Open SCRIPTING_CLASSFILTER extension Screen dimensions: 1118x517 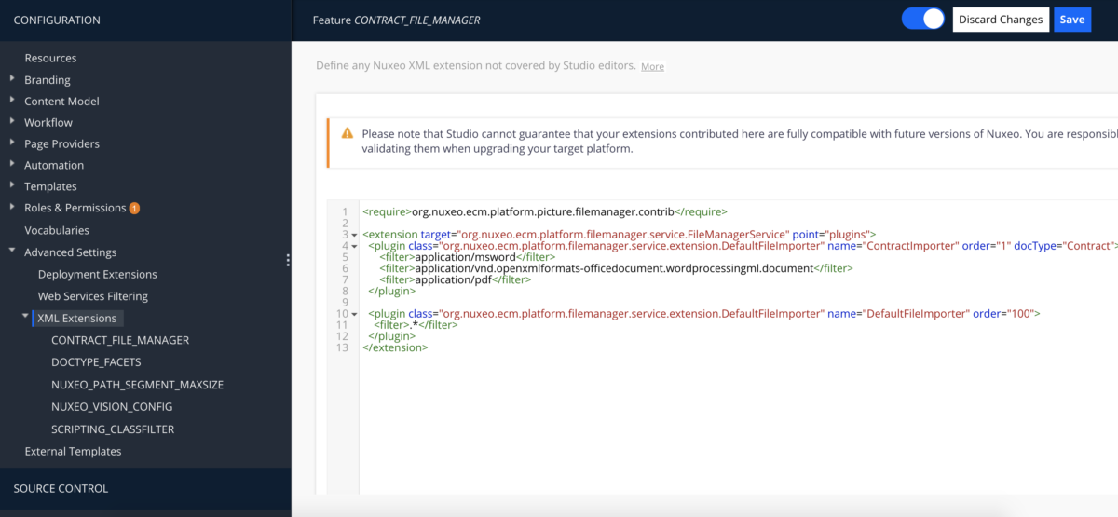pos(113,429)
